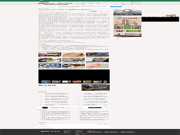The width and height of the screenshot is (180, 135).
Task: Open the first related news photo tile
Action: click(50, 55)
